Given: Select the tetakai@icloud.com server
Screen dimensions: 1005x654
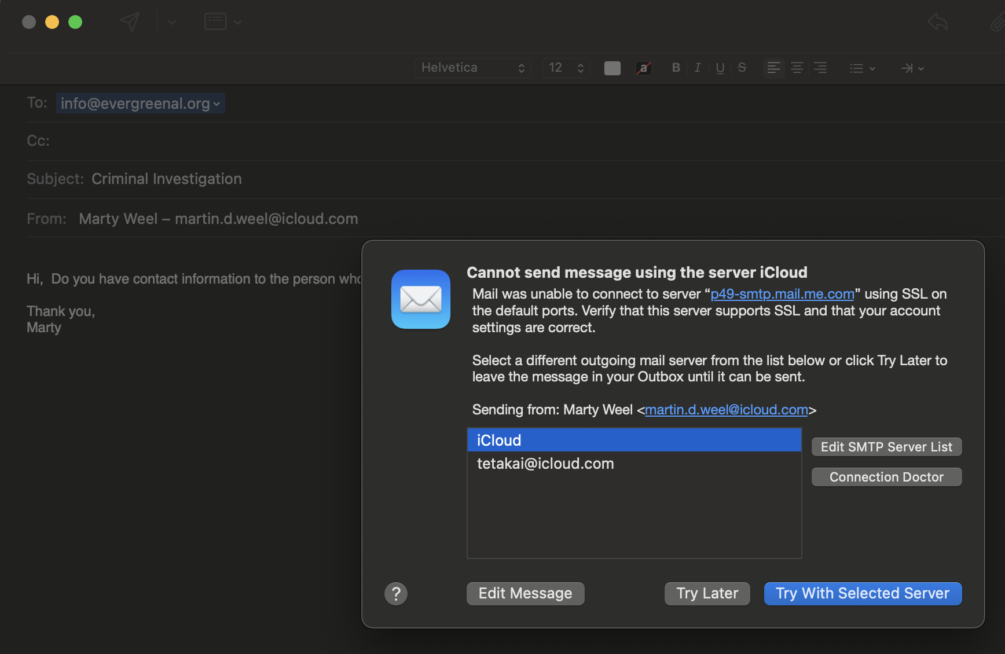Looking at the screenshot, I should (634, 464).
